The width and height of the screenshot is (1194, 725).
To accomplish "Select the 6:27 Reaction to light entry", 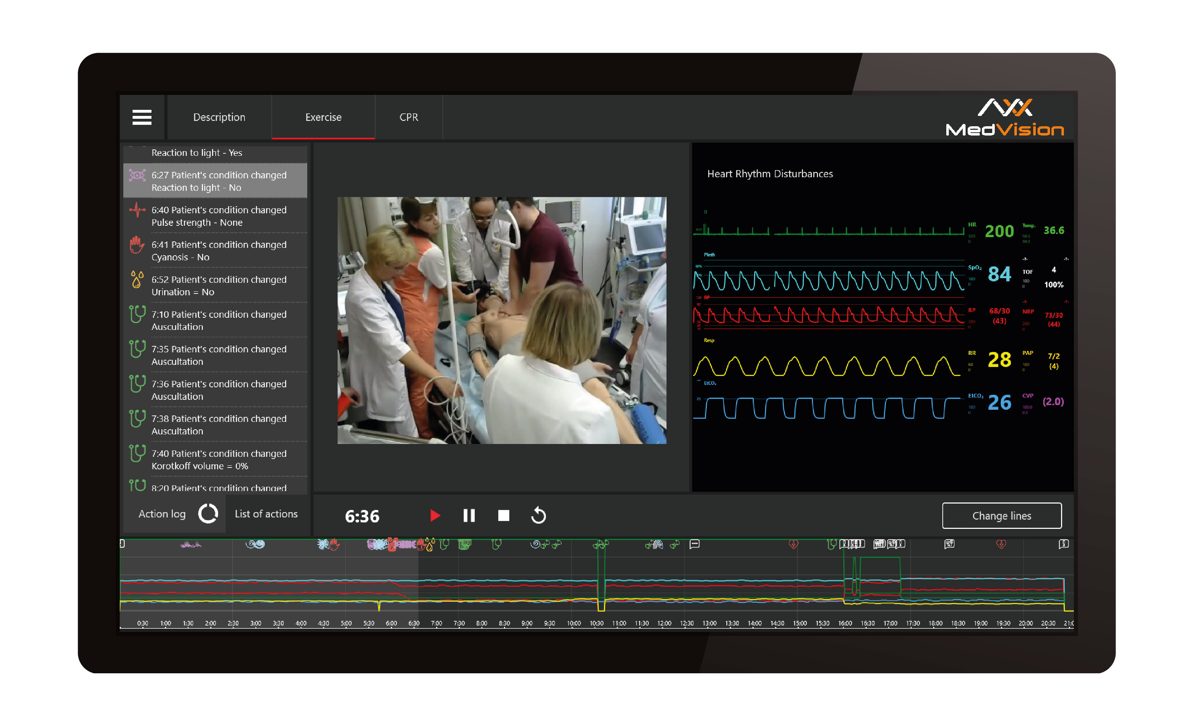I will click(x=218, y=181).
